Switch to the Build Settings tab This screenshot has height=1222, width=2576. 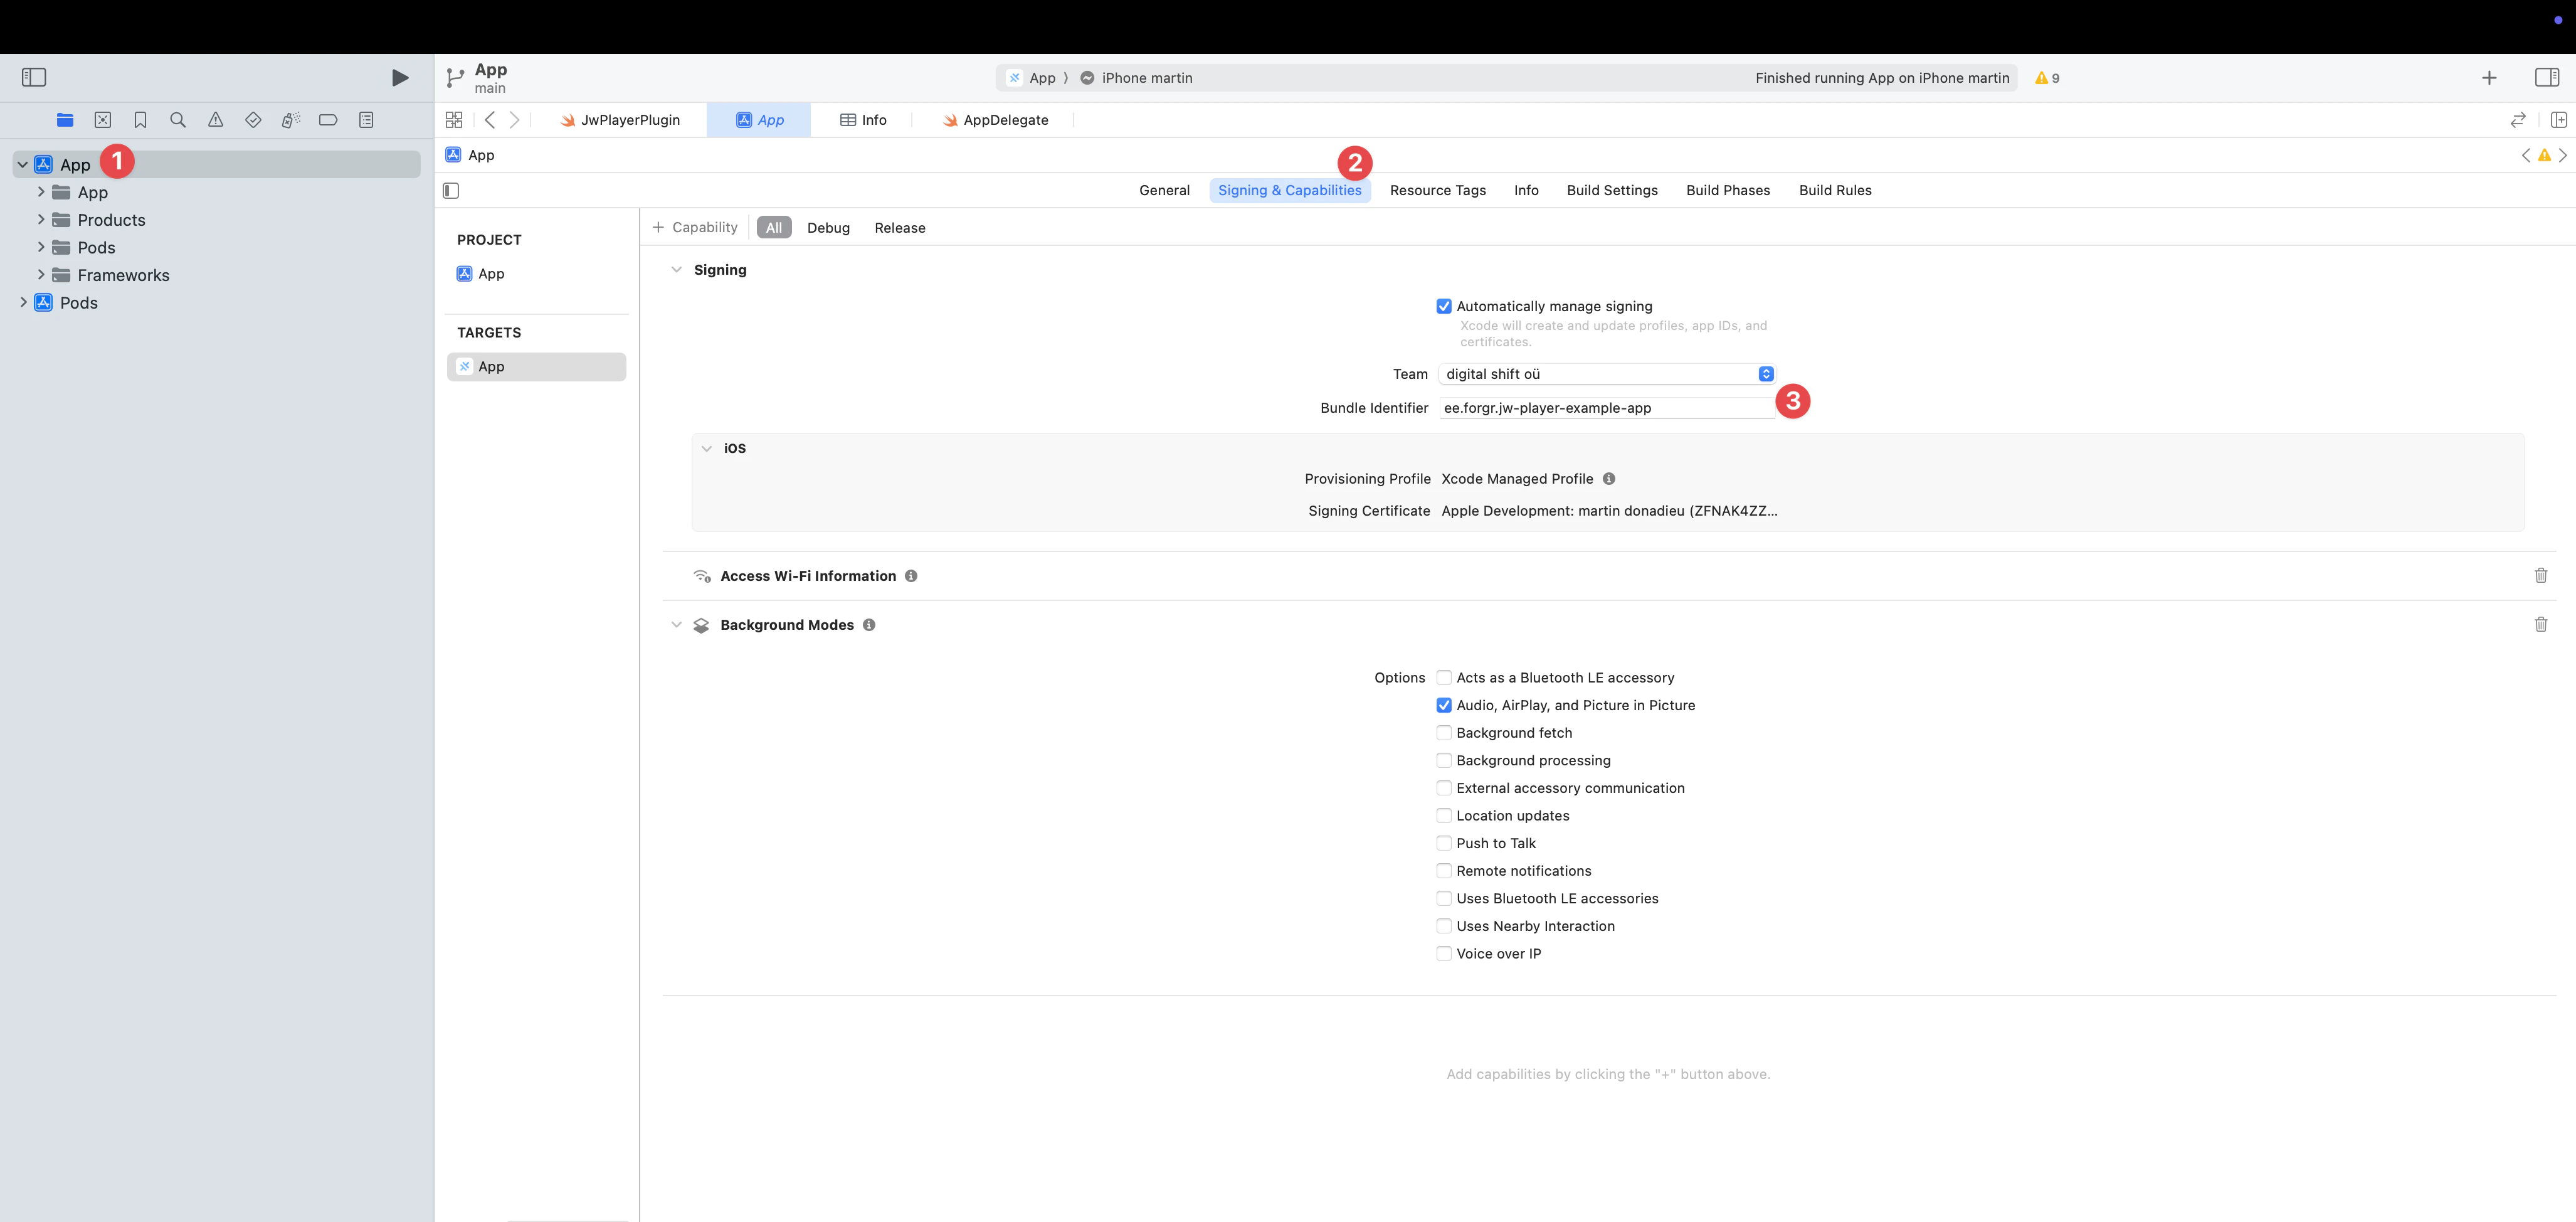[1611, 190]
